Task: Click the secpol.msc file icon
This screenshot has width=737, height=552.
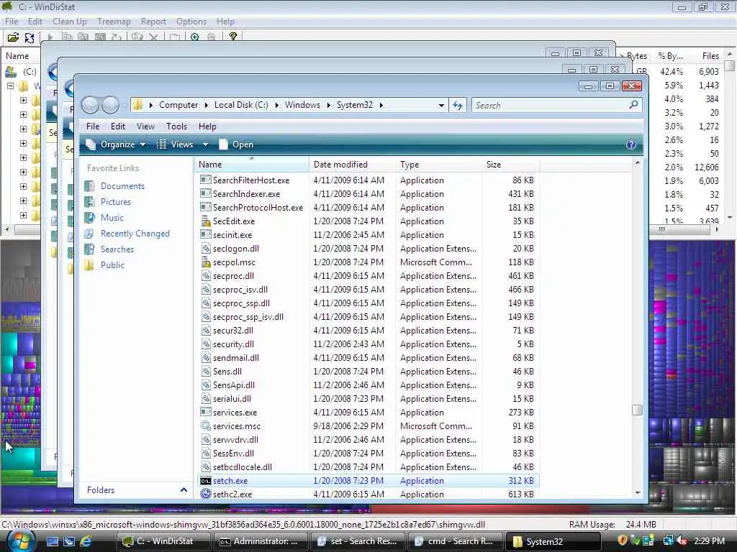Action: point(205,262)
